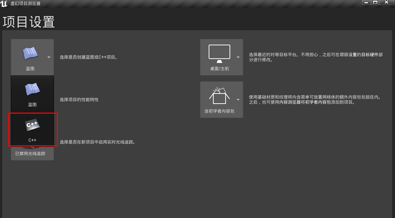Click text 选择是否在新项目中启用实时光线追踪。

point(98,142)
